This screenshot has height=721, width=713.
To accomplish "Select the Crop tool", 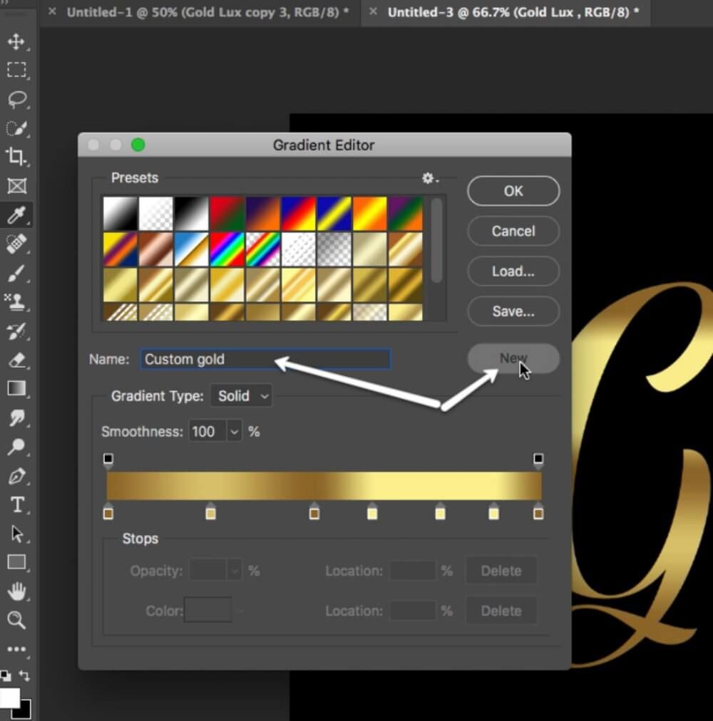I will [x=16, y=156].
